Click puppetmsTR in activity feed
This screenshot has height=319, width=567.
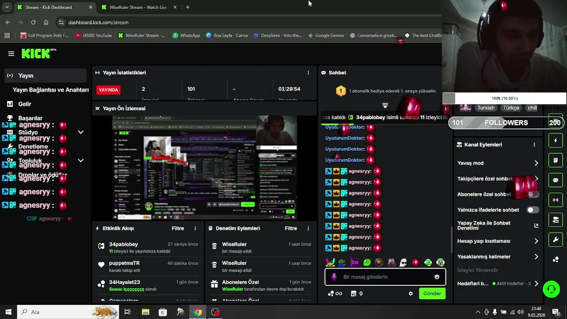tap(124, 263)
